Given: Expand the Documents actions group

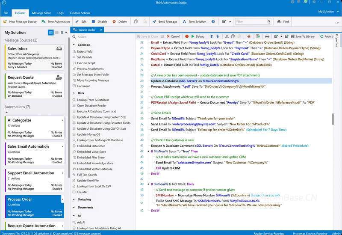Looking at the screenshot, I should click(x=74, y=207).
